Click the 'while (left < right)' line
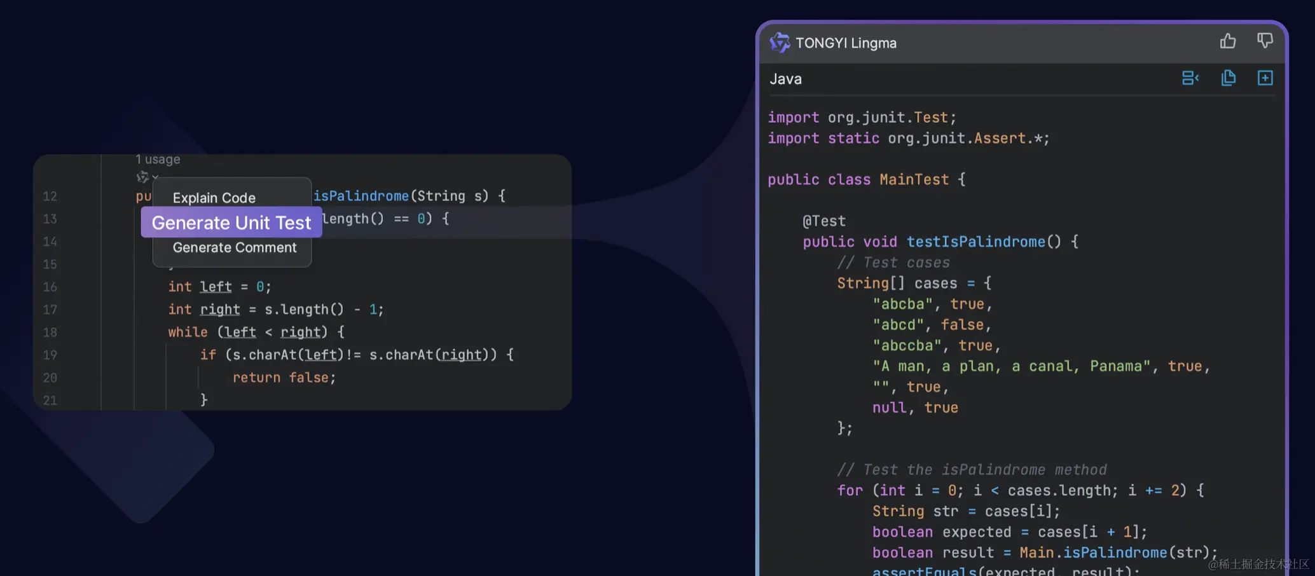The height and width of the screenshot is (576, 1315). 256,332
